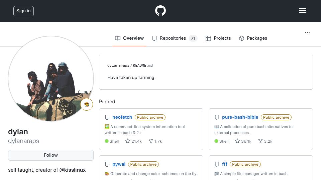Click the neofetch Public archive label
Image resolution: width=321 pixels, height=180 pixels.
coord(150,117)
